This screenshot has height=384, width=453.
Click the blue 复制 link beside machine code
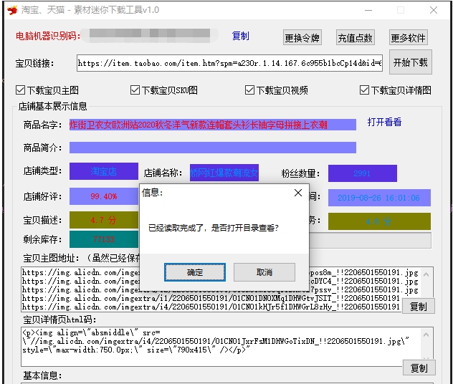[x=241, y=36]
